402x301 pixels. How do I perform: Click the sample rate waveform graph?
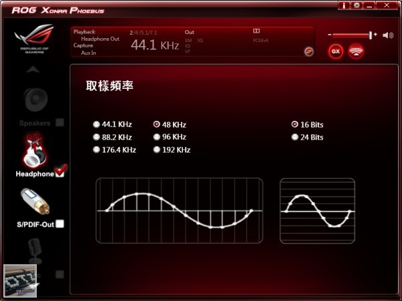(x=180, y=211)
